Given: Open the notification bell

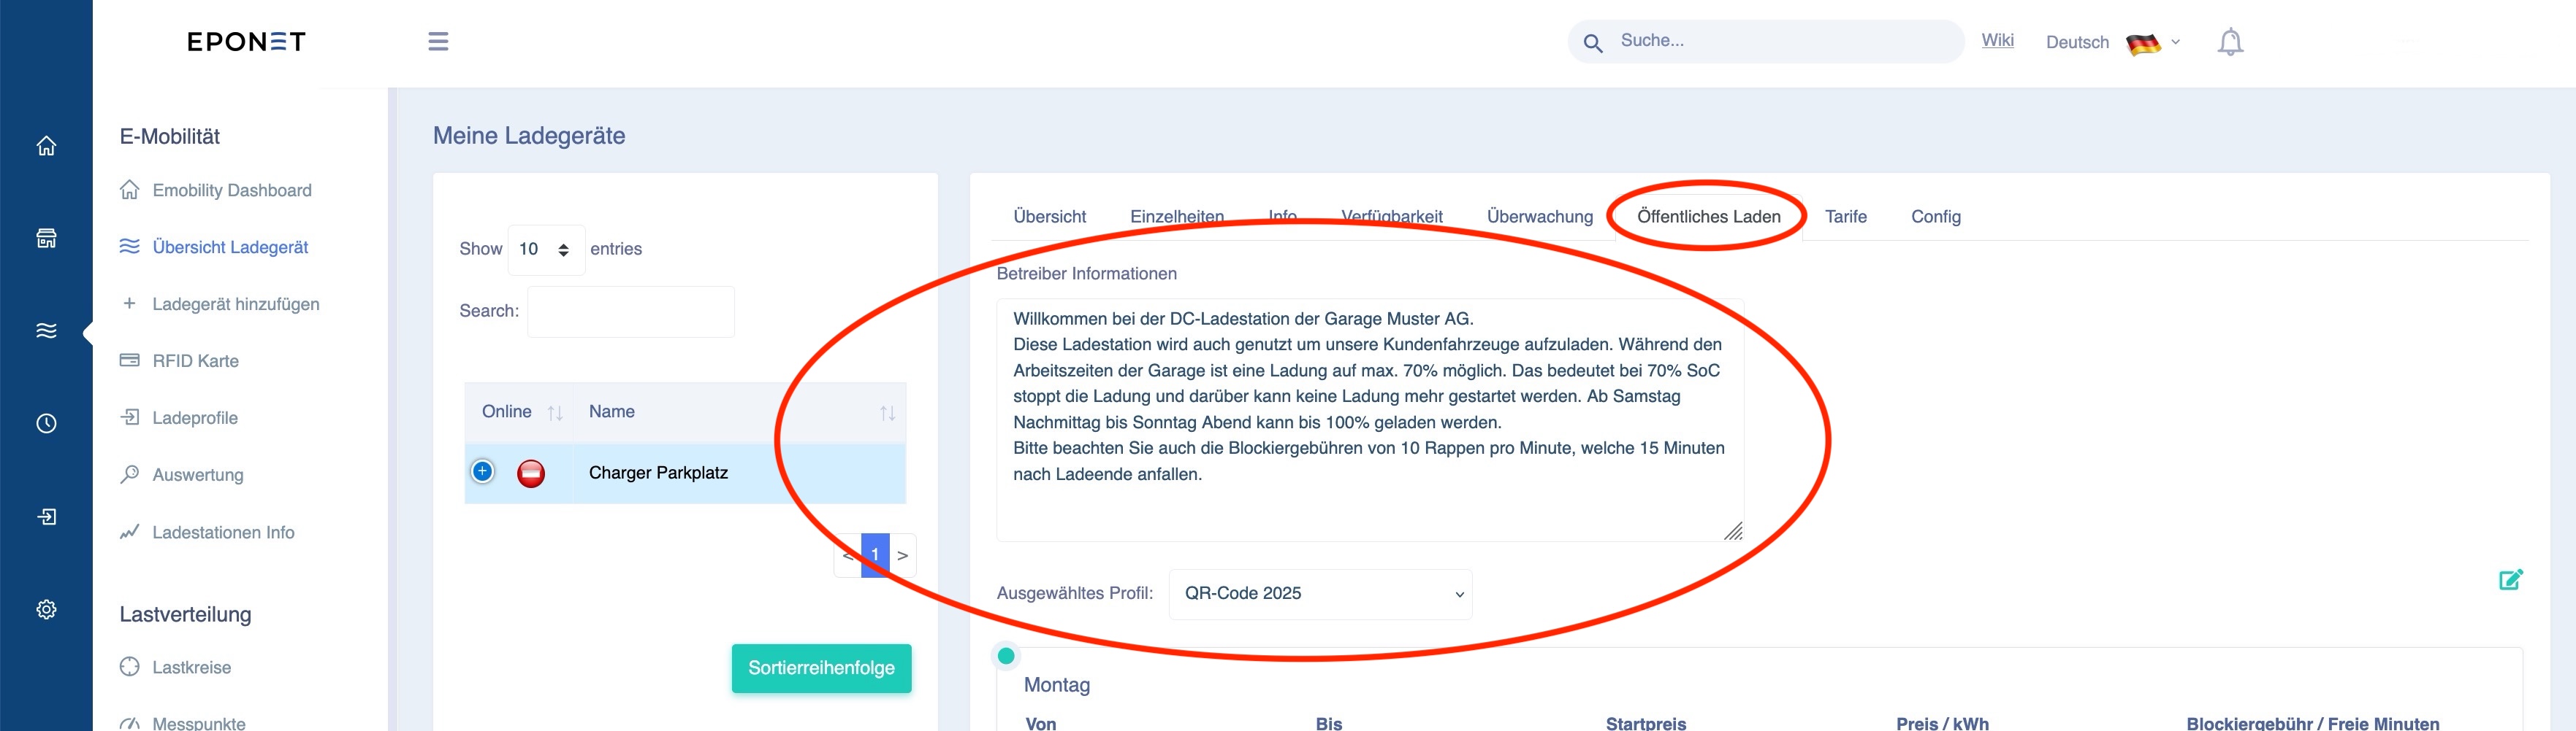Looking at the screenshot, I should coord(2230,42).
